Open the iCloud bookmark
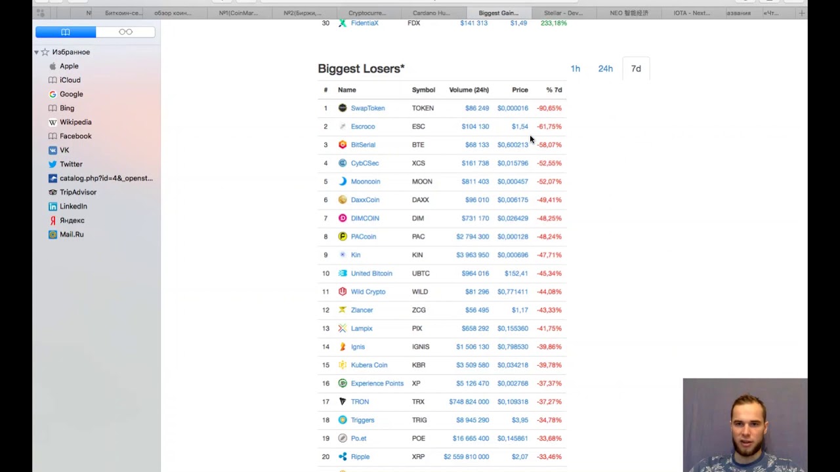840x472 pixels. click(70, 80)
